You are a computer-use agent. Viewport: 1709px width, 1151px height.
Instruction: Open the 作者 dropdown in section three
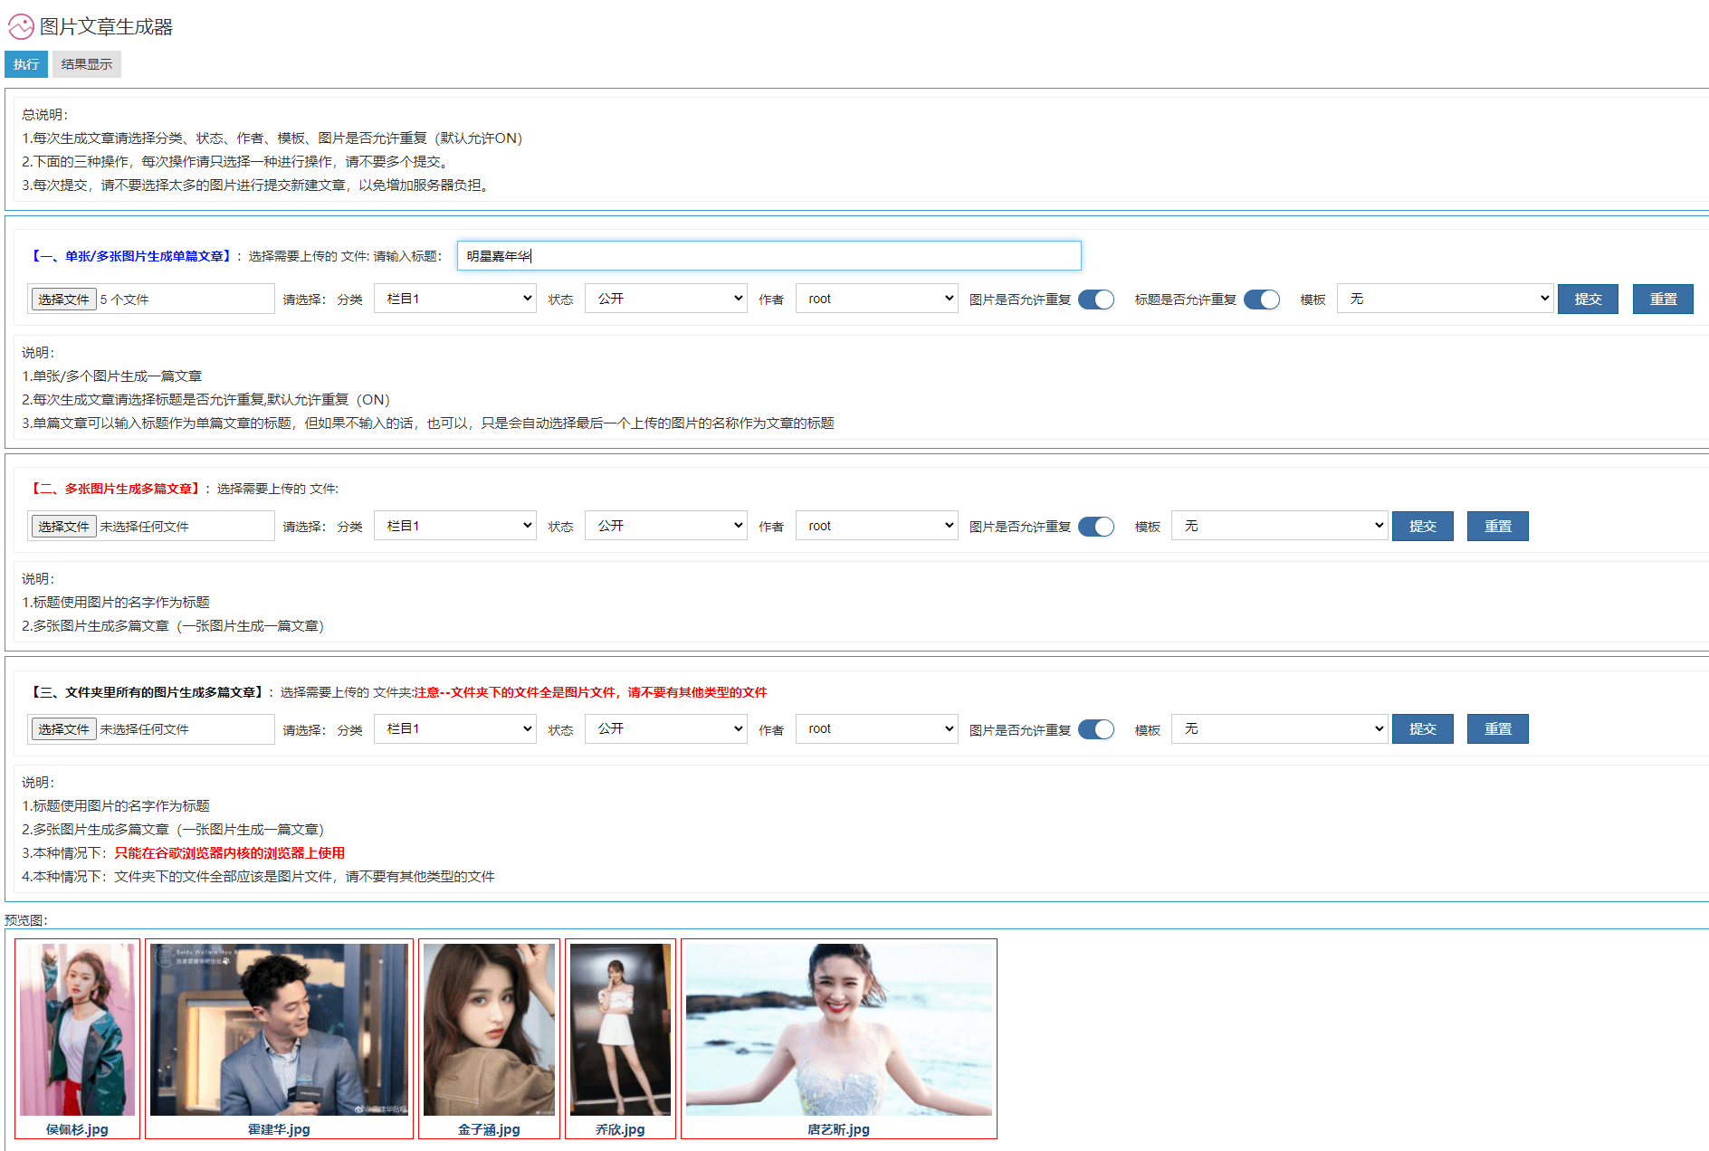click(x=877, y=728)
